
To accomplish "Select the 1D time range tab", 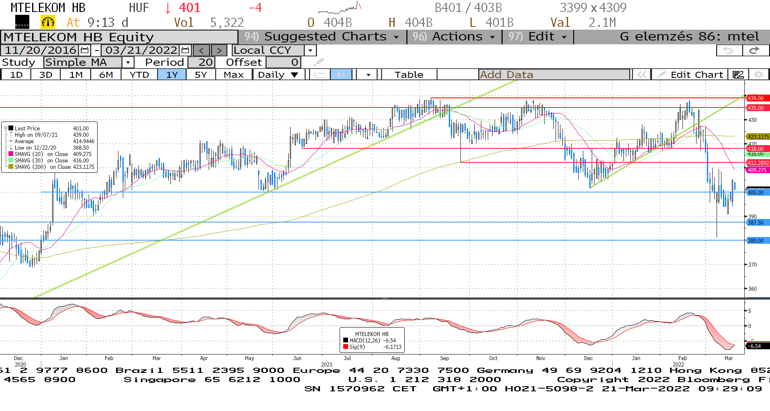I will [16, 75].
